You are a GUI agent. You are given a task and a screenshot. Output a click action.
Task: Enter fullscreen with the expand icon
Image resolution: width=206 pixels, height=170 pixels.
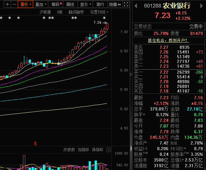click(126, 4)
